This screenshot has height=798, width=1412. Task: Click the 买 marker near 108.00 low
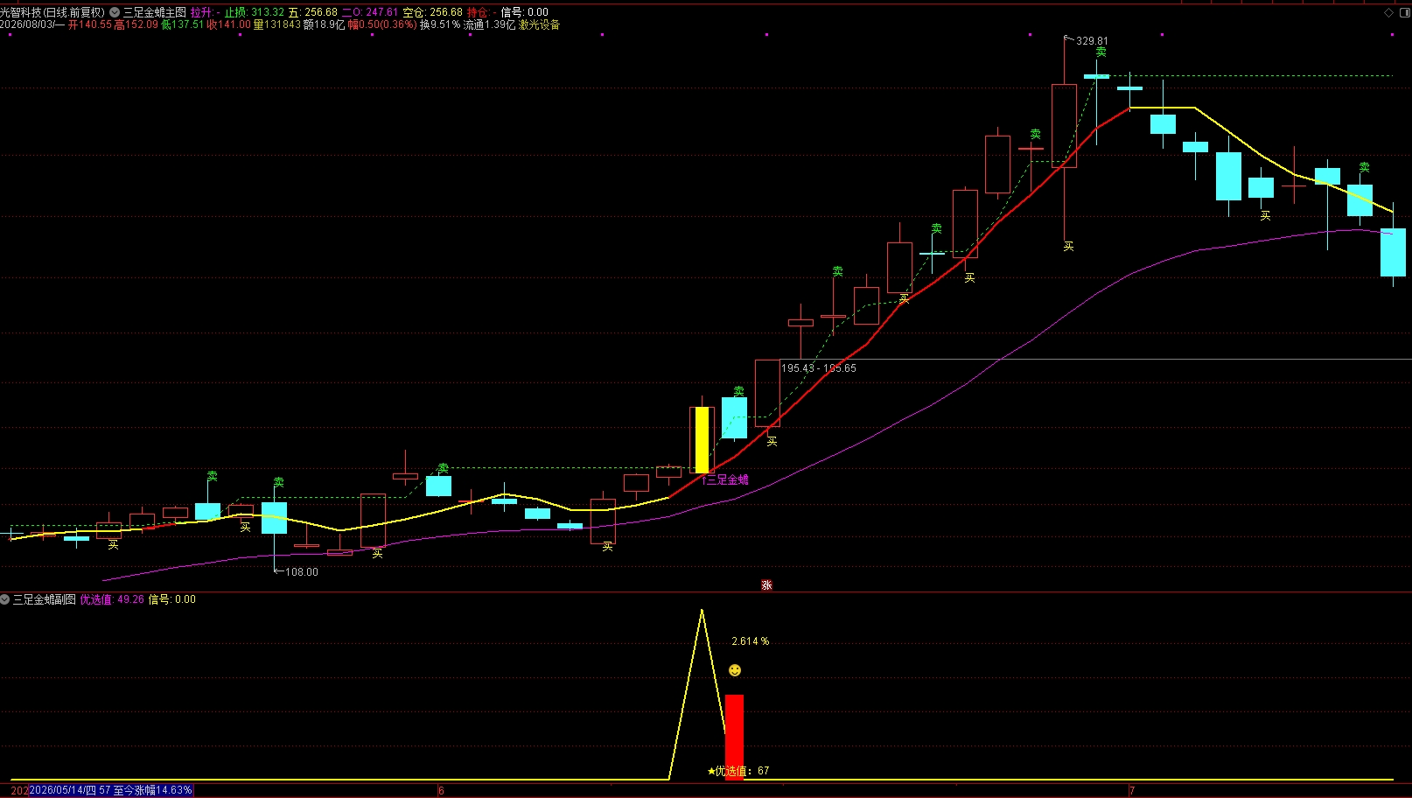pos(246,528)
